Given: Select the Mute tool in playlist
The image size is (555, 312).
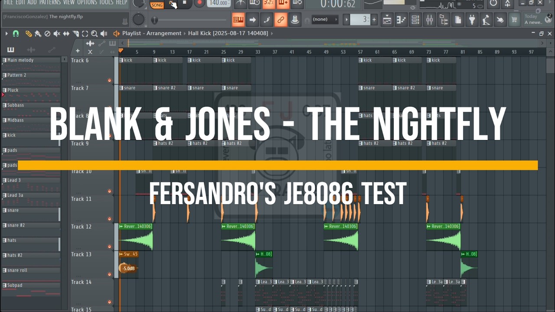Looking at the screenshot, I should [57, 33].
